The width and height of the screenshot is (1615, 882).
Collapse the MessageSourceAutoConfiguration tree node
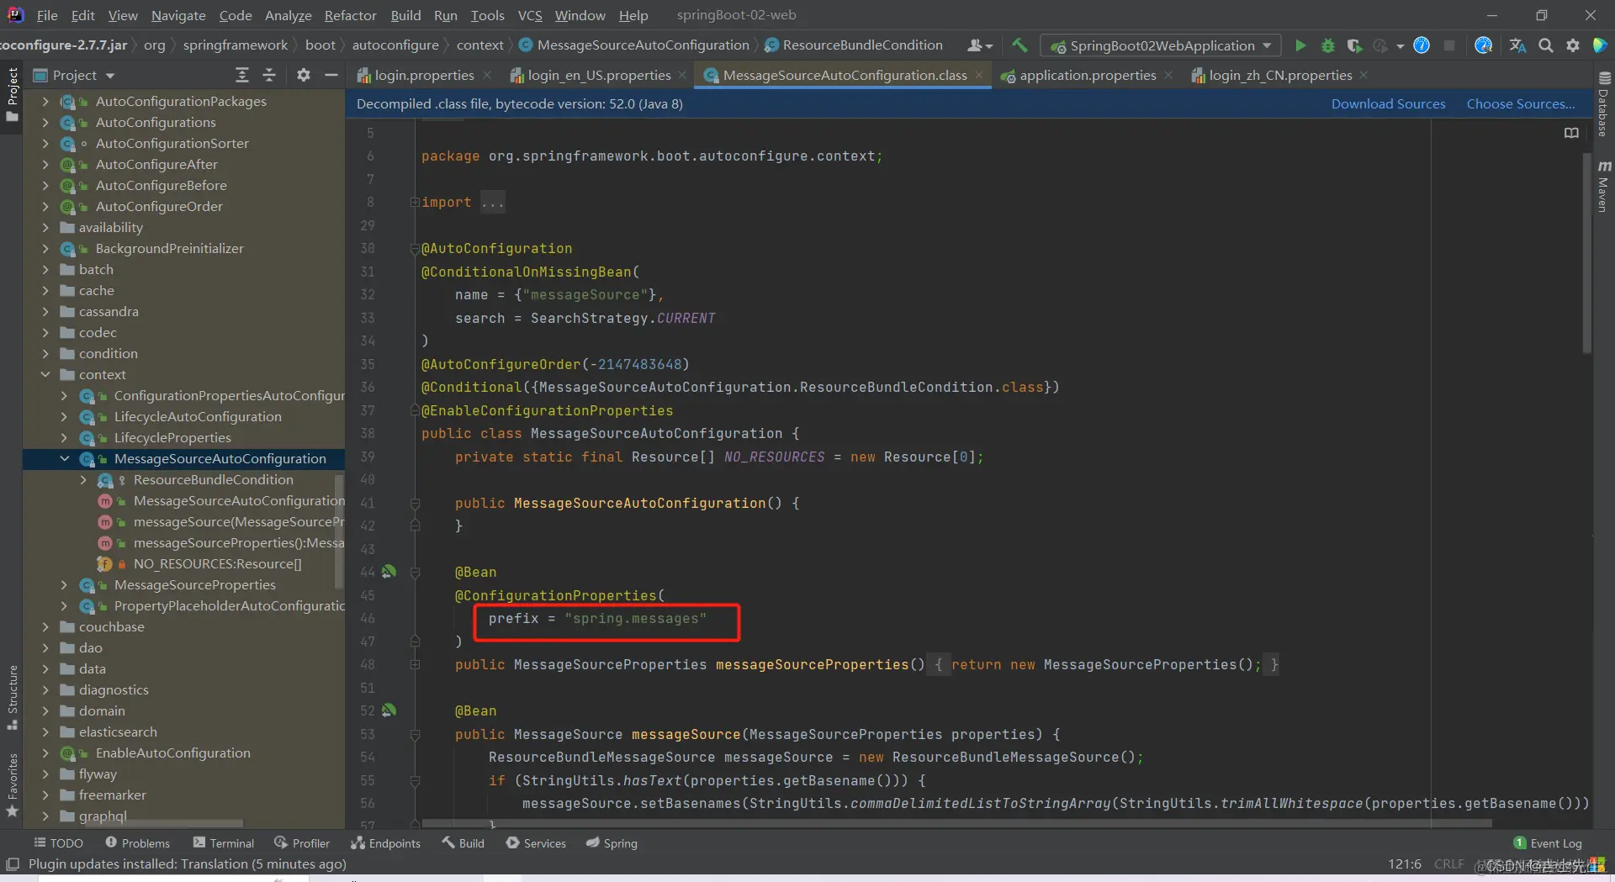point(65,459)
